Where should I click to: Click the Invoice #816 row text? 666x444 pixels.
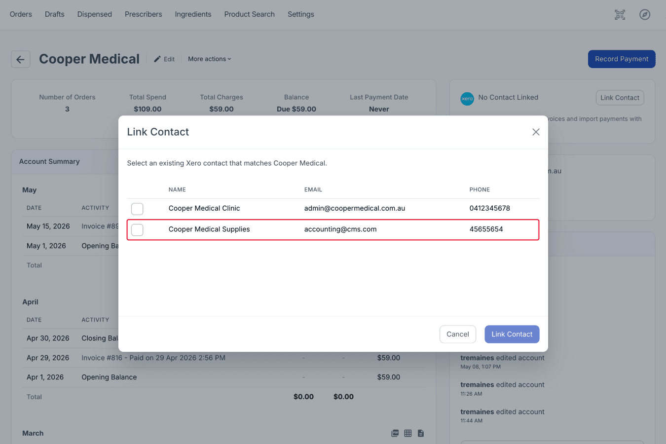tap(153, 358)
